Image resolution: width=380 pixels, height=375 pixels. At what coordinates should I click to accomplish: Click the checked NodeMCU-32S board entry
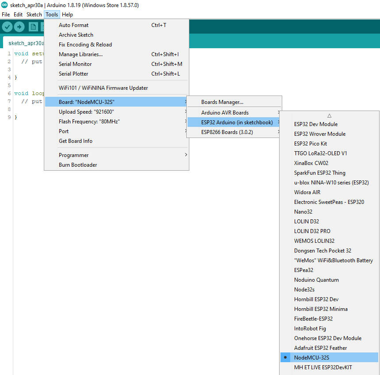coord(329,358)
